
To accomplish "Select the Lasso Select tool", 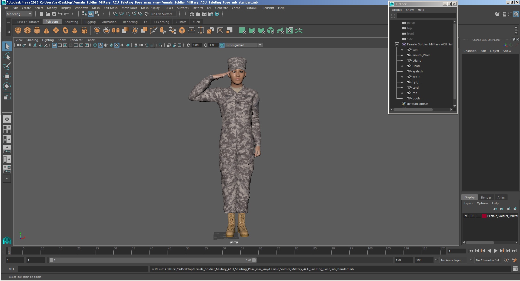I will pyautogui.click(x=7, y=56).
